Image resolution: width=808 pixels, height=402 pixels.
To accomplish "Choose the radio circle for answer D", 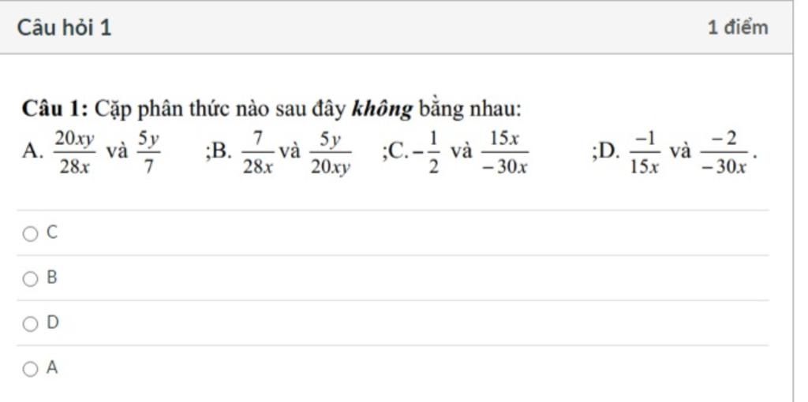I will 31,324.
